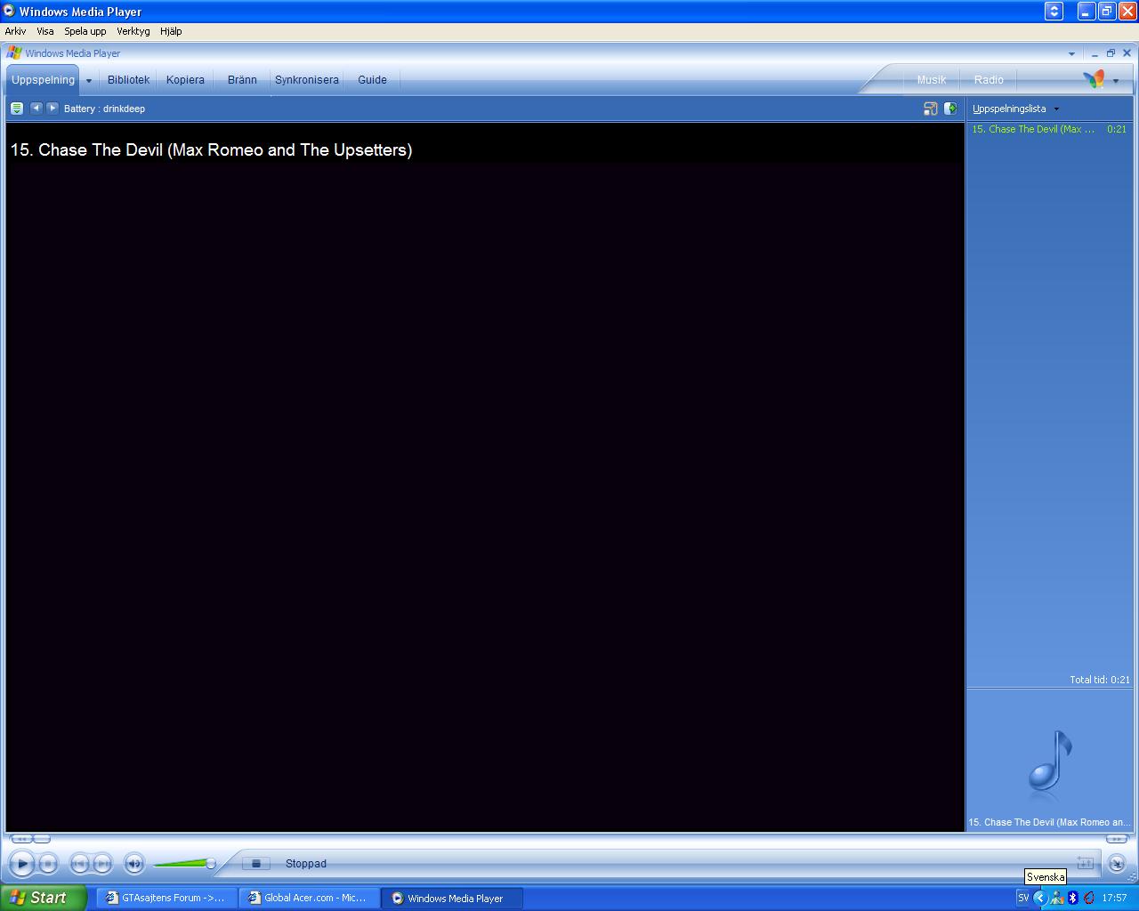Open the Windows Start menu
The height and width of the screenshot is (911, 1139).
tap(43, 898)
